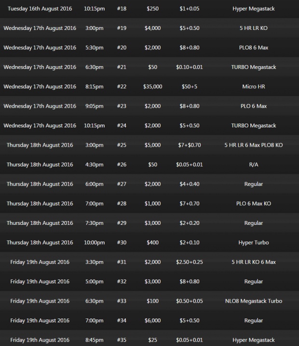The width and height of the screenshot is (299, 346).
Task: Click the 9:05pm start time
Action: (x=95, y=106)
